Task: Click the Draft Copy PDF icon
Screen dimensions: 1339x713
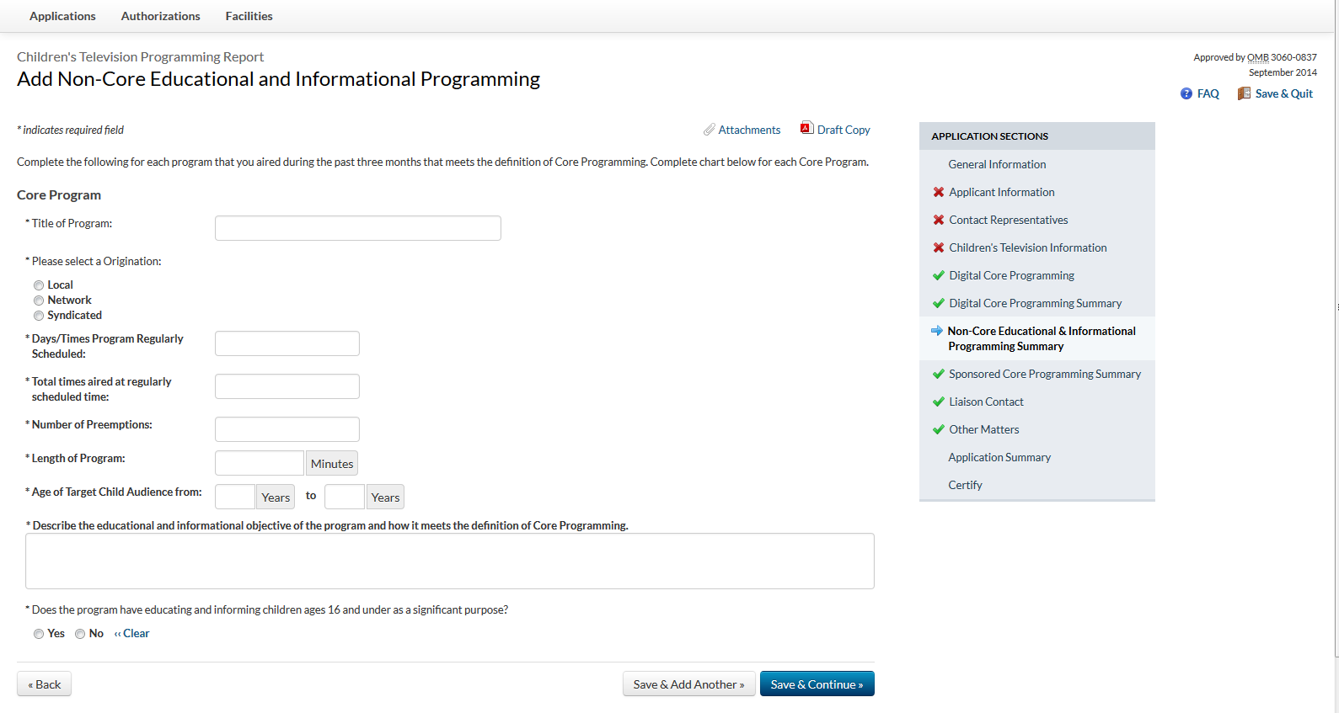Action: tap(806, 128)
